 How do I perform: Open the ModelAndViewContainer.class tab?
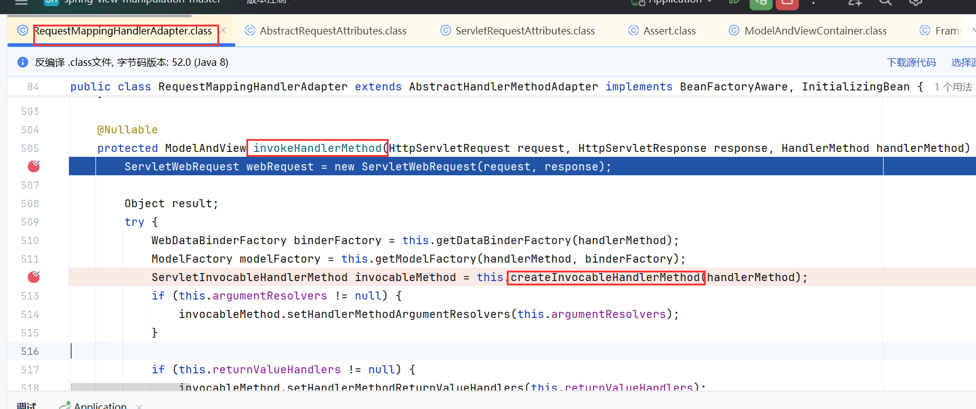click(815, 31)
